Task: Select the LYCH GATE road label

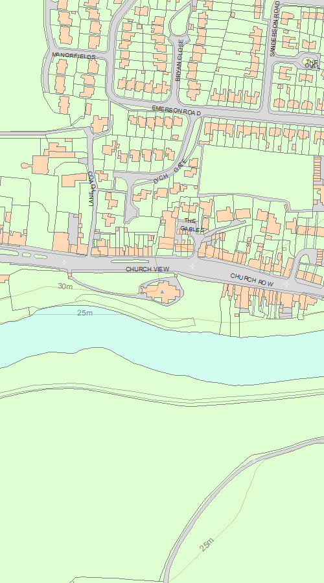Action: (x=170, y=172)
